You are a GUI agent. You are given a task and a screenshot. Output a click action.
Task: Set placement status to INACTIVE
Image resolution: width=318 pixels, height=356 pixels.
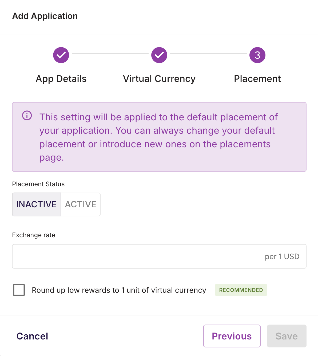[37, 204]
